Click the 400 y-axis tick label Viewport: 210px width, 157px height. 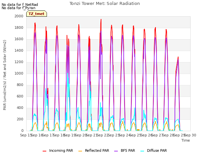pos(20,108)
